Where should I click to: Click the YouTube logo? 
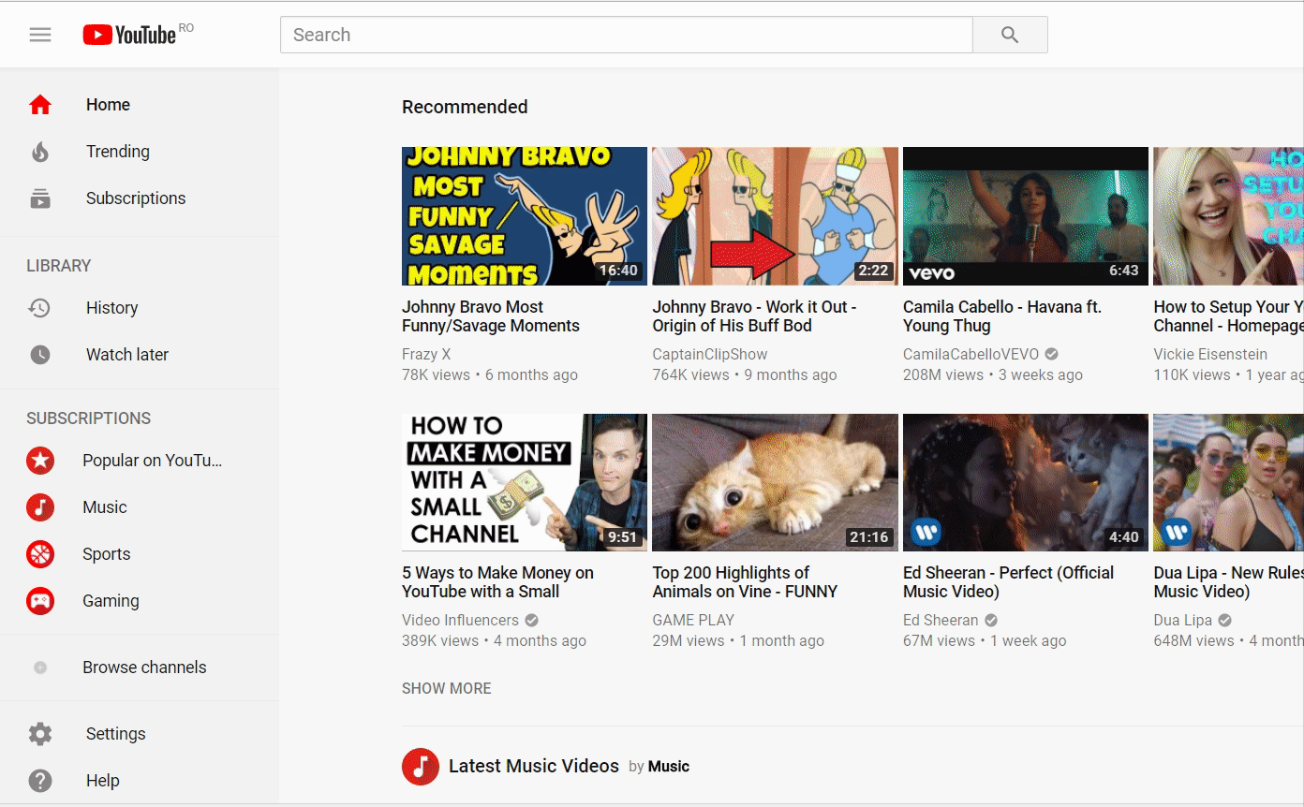coord(129,35)
